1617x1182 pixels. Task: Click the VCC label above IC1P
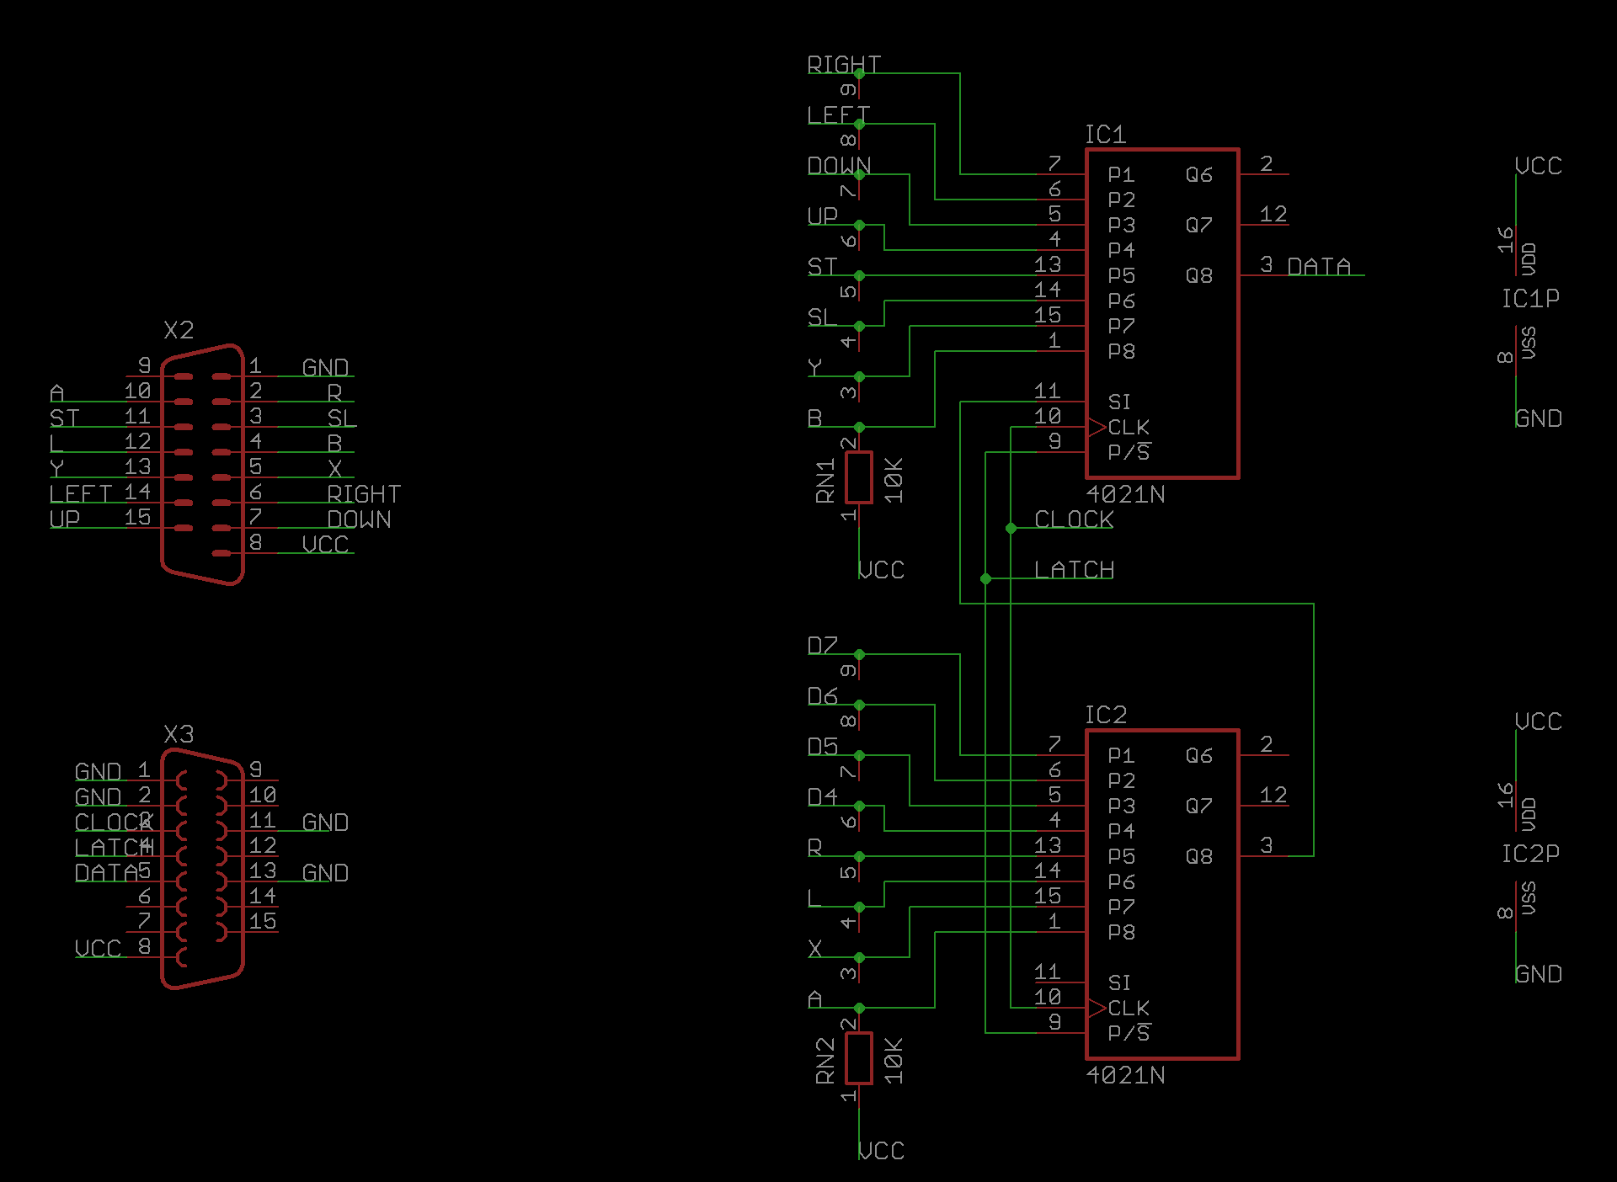1538,166
